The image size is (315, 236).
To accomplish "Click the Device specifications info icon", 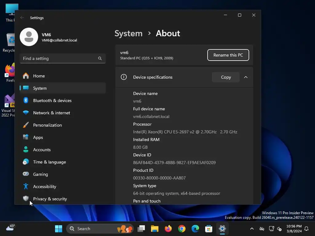I will (x=124, y=77).
